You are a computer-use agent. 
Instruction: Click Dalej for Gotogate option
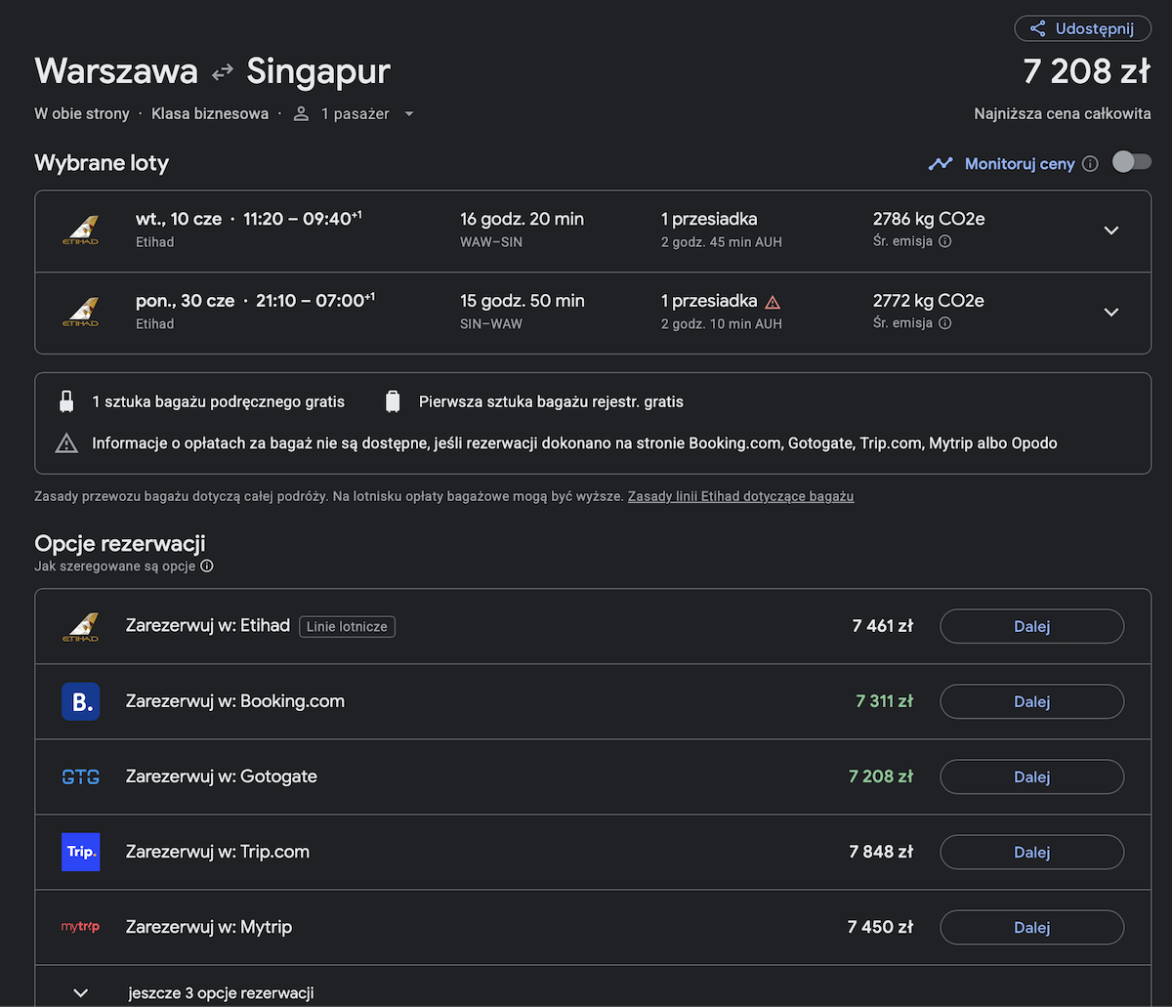point(1031,776)
